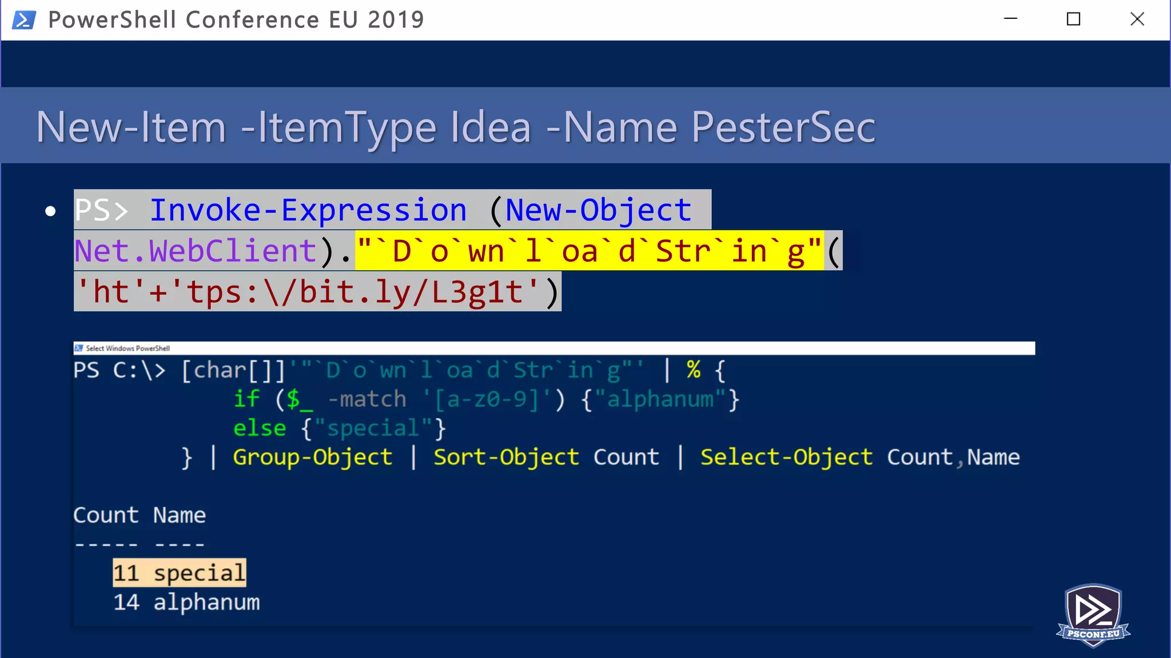Viewport: 1171px width, 658px height.
Task: Click the PSCONF.EU logo badge
Action: [x=1093, y=616]
